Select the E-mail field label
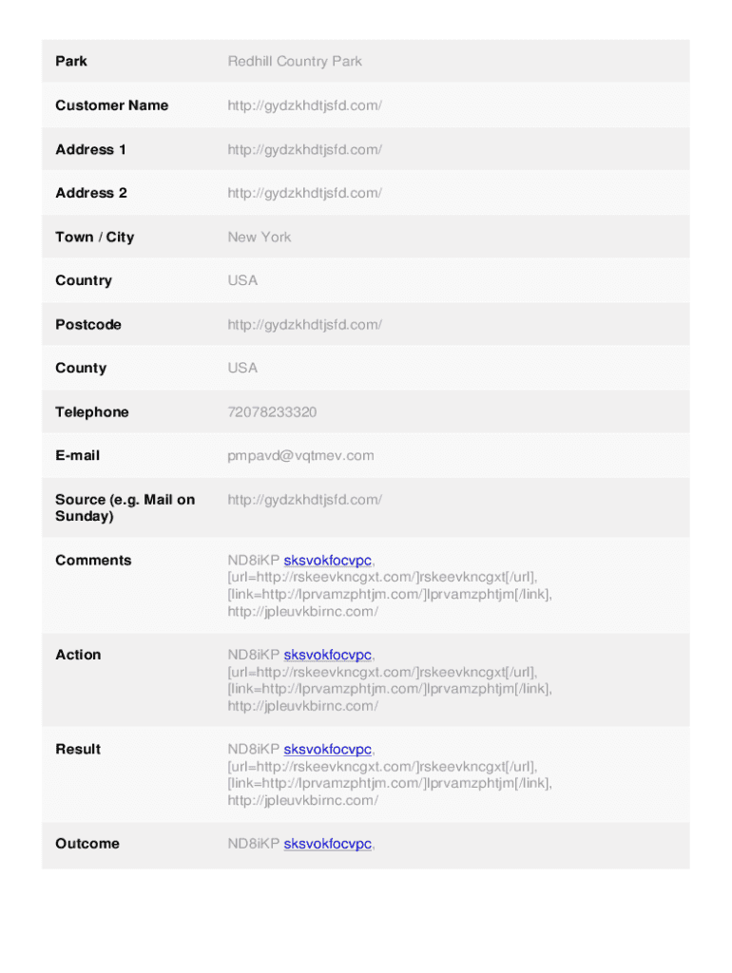Screen dimensions: 732x973 pyautogui.click(x=78, y=456)
